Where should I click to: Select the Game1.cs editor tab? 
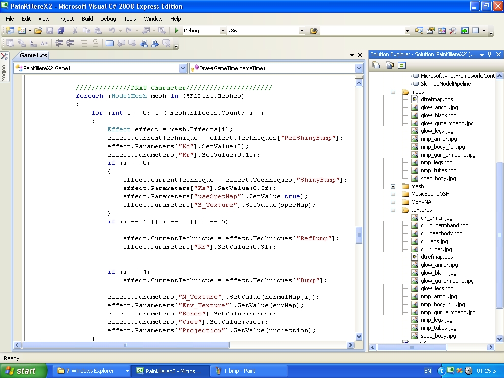click(33, 55)
